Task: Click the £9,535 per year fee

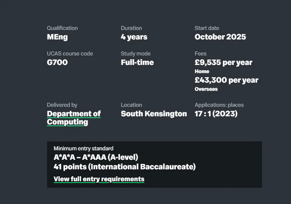Action: (223, 62)
